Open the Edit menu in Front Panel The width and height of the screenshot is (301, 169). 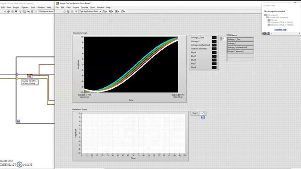[63, 8]
